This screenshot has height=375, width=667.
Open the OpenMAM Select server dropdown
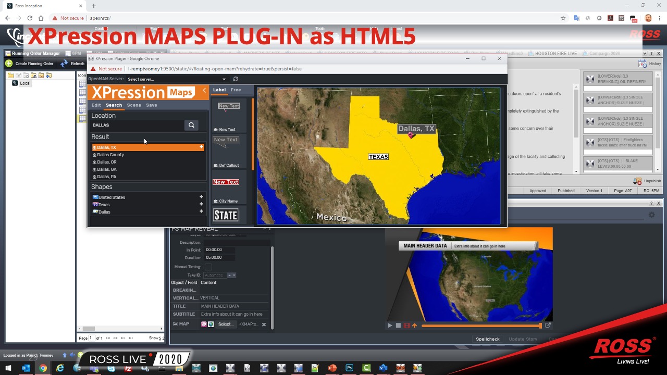[177, 79]
